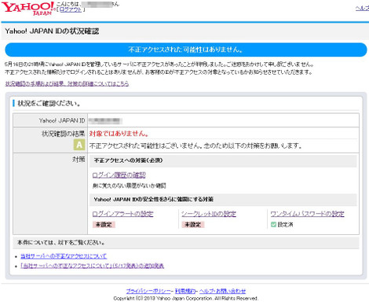This screenshot has height=305, width=369.
Task: Click the green 設定済 checkmark icon
Action: click(x=273, y=225)
